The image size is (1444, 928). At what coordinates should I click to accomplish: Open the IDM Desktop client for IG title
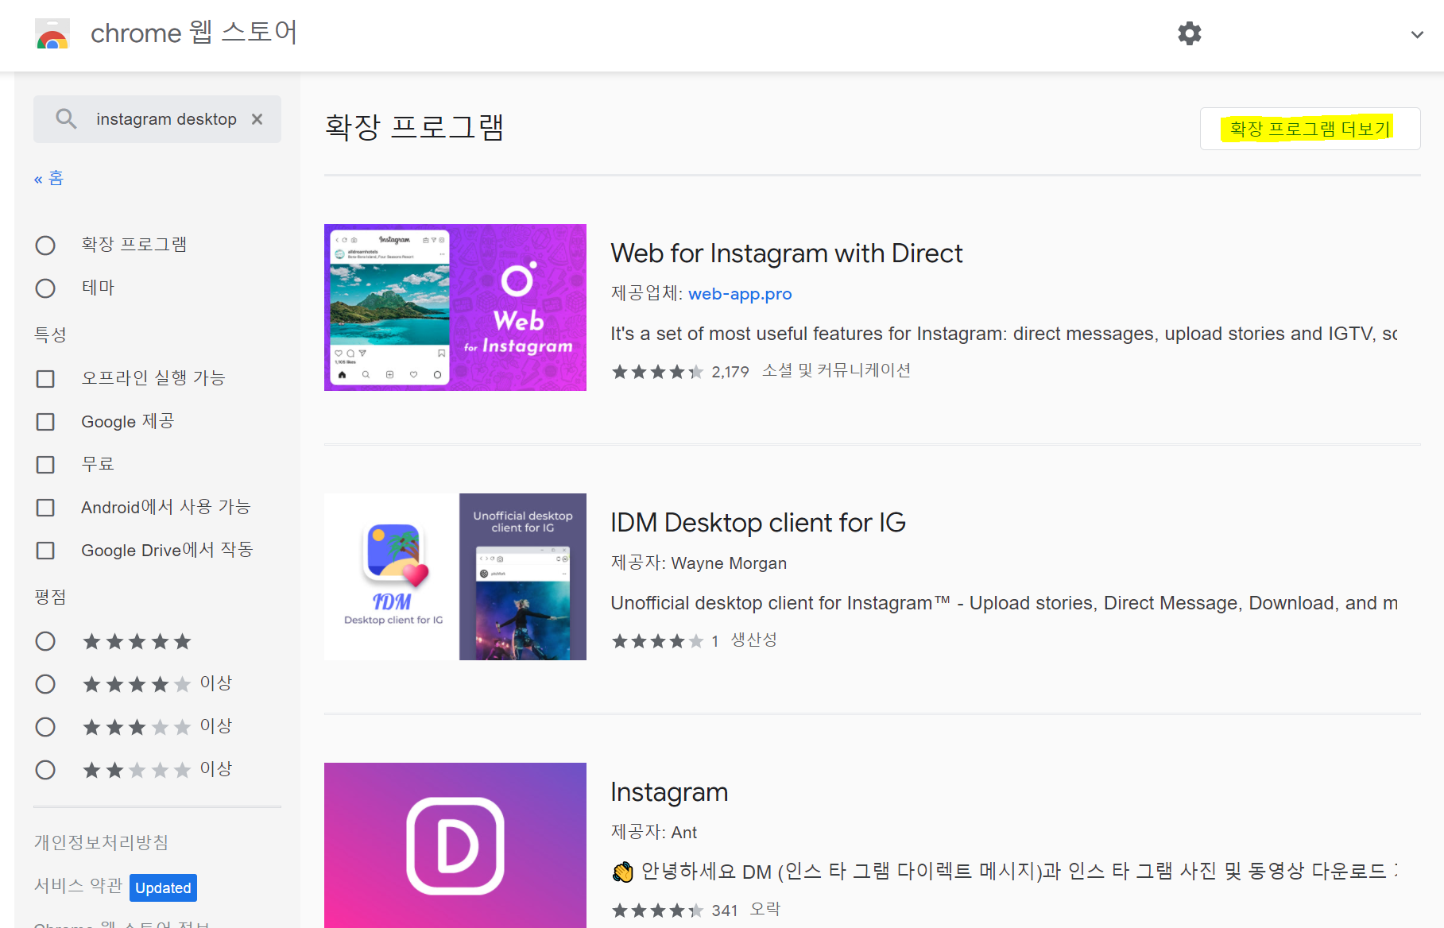(x=758, y=523)
